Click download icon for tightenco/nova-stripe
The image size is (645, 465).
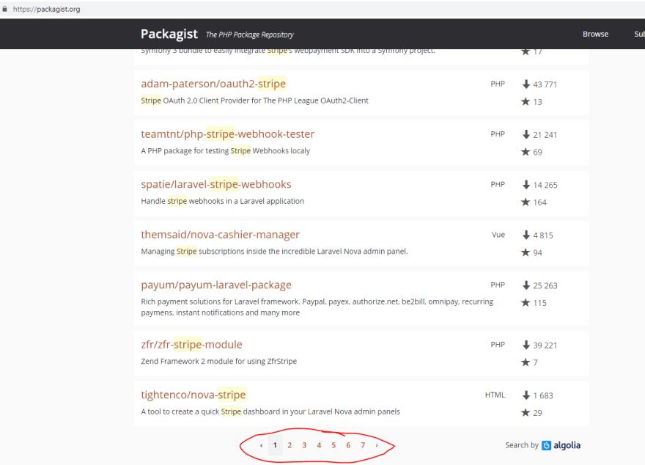(x=526, y=395)
